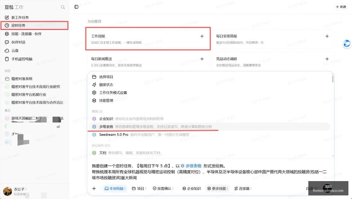The width and height of the screenshot is (352, 199).
Task: Add the 工作周报 recommended task with plus
Action: (x=202, y=36)
